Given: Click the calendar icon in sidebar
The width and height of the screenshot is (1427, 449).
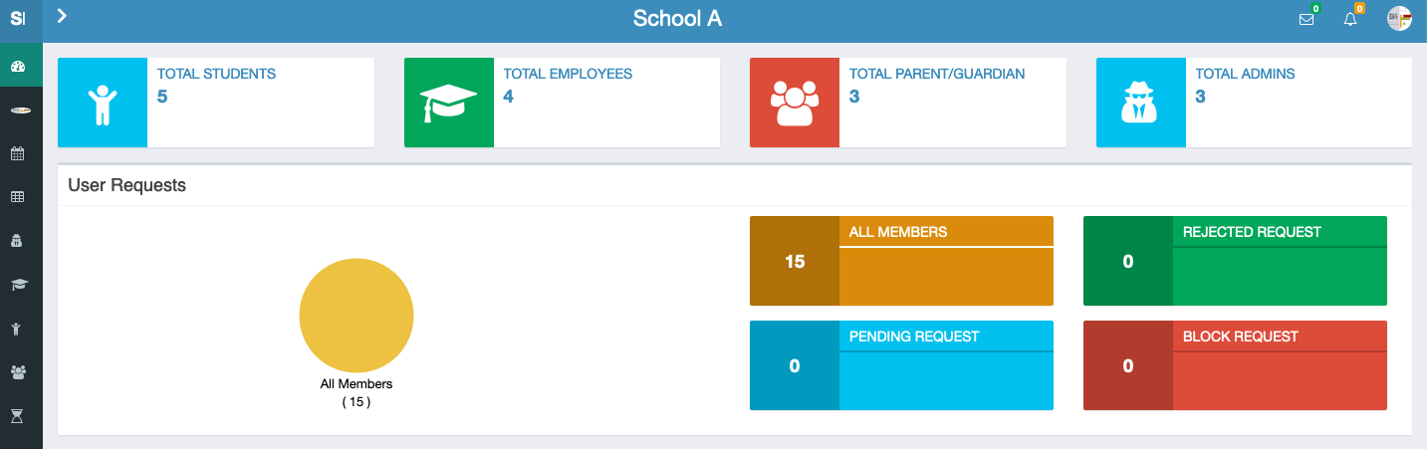Looking at the screenshot, I should pos(18,153).
